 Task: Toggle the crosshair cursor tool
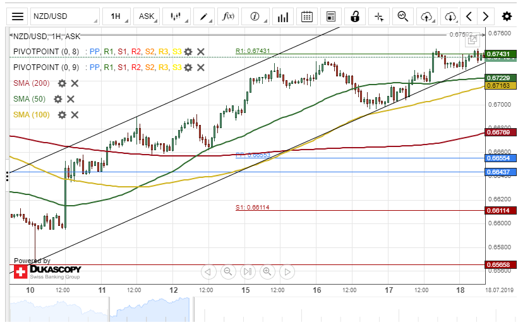(x=378, y=16)
